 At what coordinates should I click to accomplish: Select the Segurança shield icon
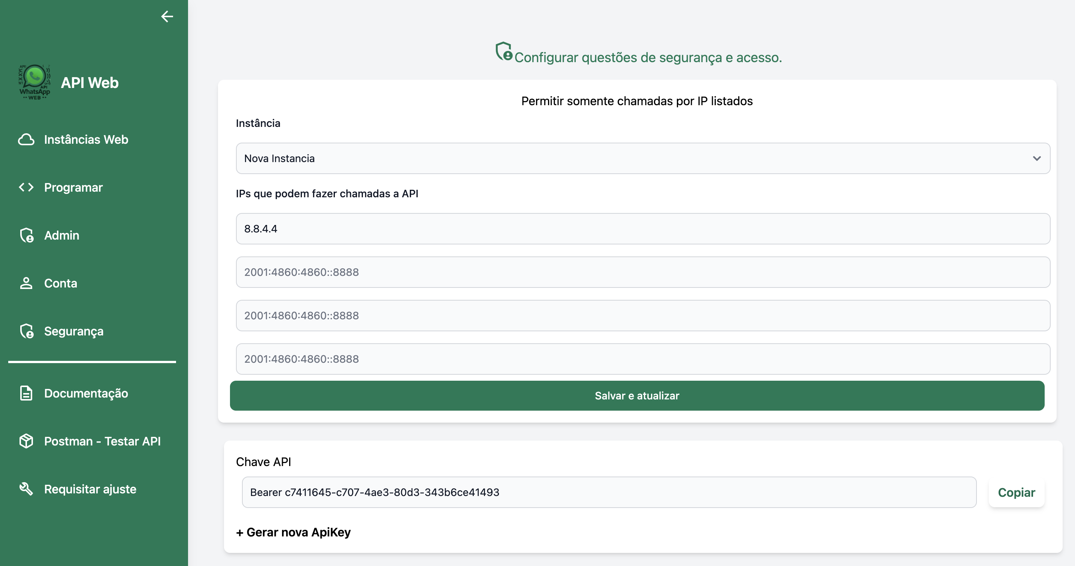(x=27, y=331)
